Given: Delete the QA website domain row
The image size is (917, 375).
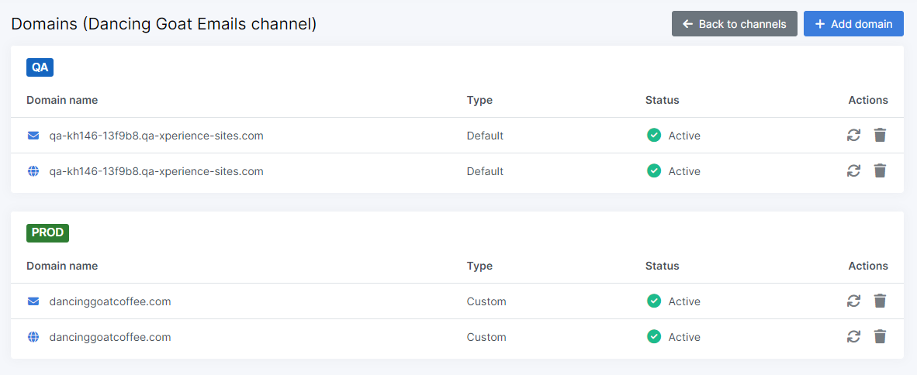Looking at the screenshot, I should pyautogui.click(x=880, y=171).
